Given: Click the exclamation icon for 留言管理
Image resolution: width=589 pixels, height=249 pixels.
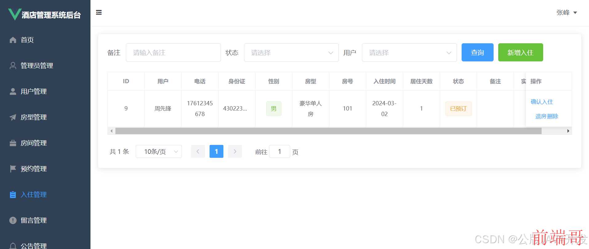Looking at the screenshot, I should coord(13,220).
